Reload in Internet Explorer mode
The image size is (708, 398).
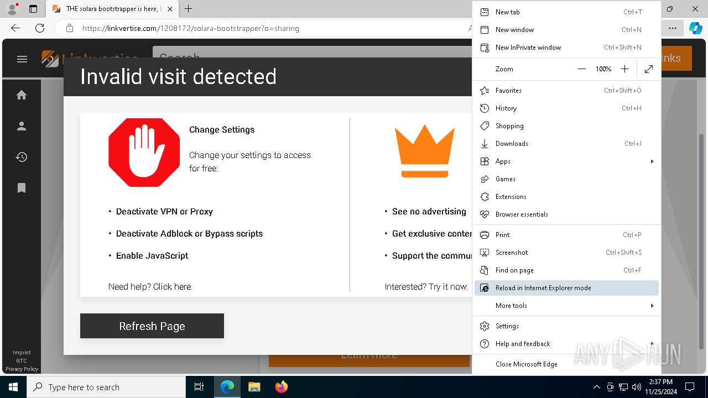566,288
